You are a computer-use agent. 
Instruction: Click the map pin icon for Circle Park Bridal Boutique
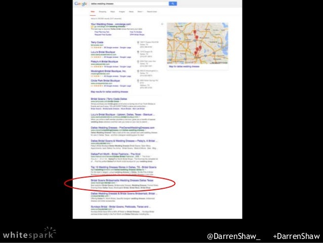click(138, 81)
